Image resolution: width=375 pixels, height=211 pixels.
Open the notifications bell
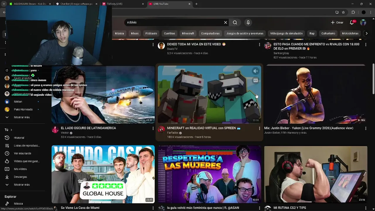(x=352, y=23)
